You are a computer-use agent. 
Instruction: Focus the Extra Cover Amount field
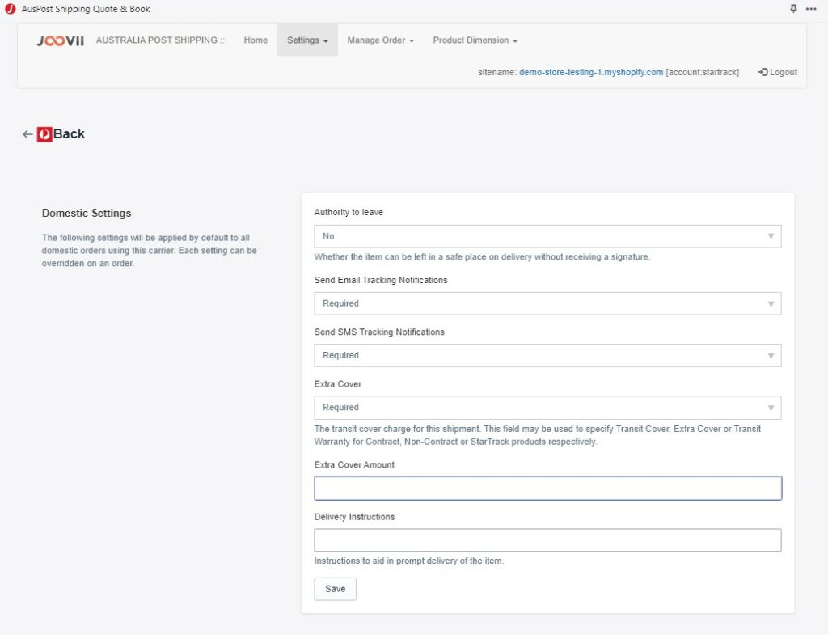(x=547, y=488)
